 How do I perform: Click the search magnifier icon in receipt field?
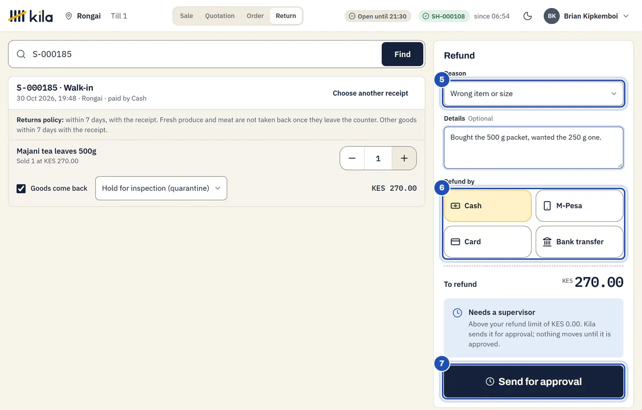click(21, 54)
